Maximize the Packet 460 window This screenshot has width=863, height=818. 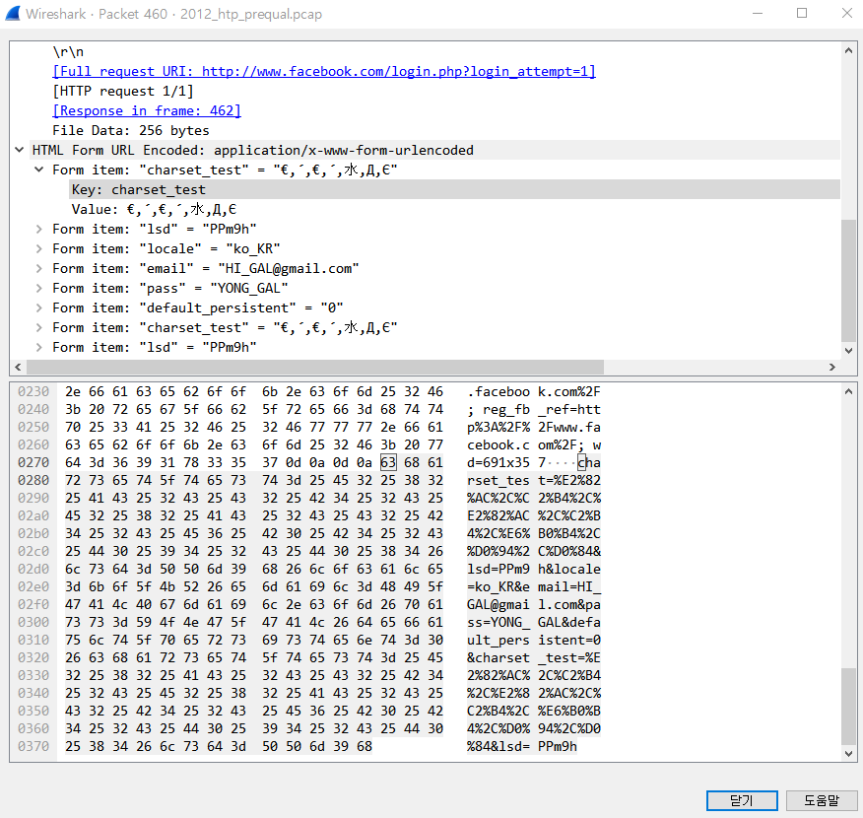802,13
